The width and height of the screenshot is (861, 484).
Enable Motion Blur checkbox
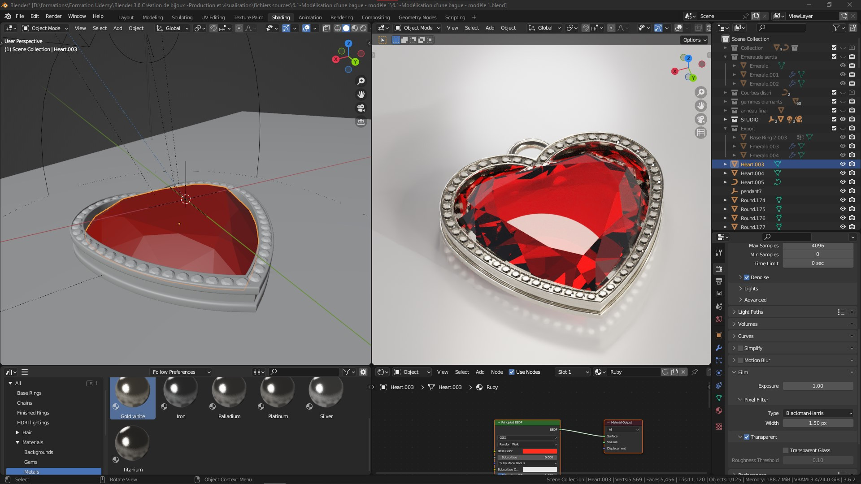click(x=740, y=360)
